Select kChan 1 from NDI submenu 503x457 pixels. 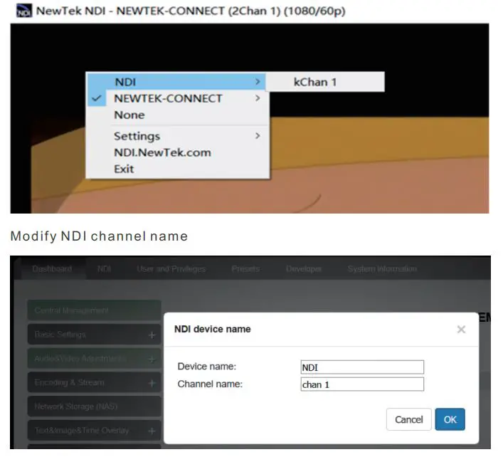pyautogui.click(x=325, y=82)
